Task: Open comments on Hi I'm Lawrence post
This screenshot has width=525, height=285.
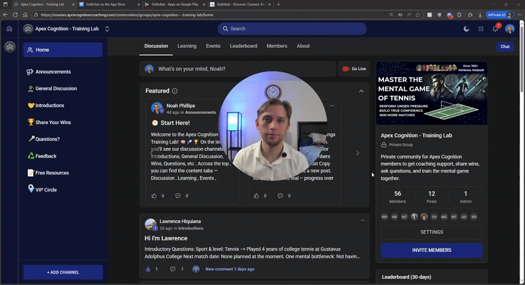Action: pyautogui.click(x=173, y=269)
